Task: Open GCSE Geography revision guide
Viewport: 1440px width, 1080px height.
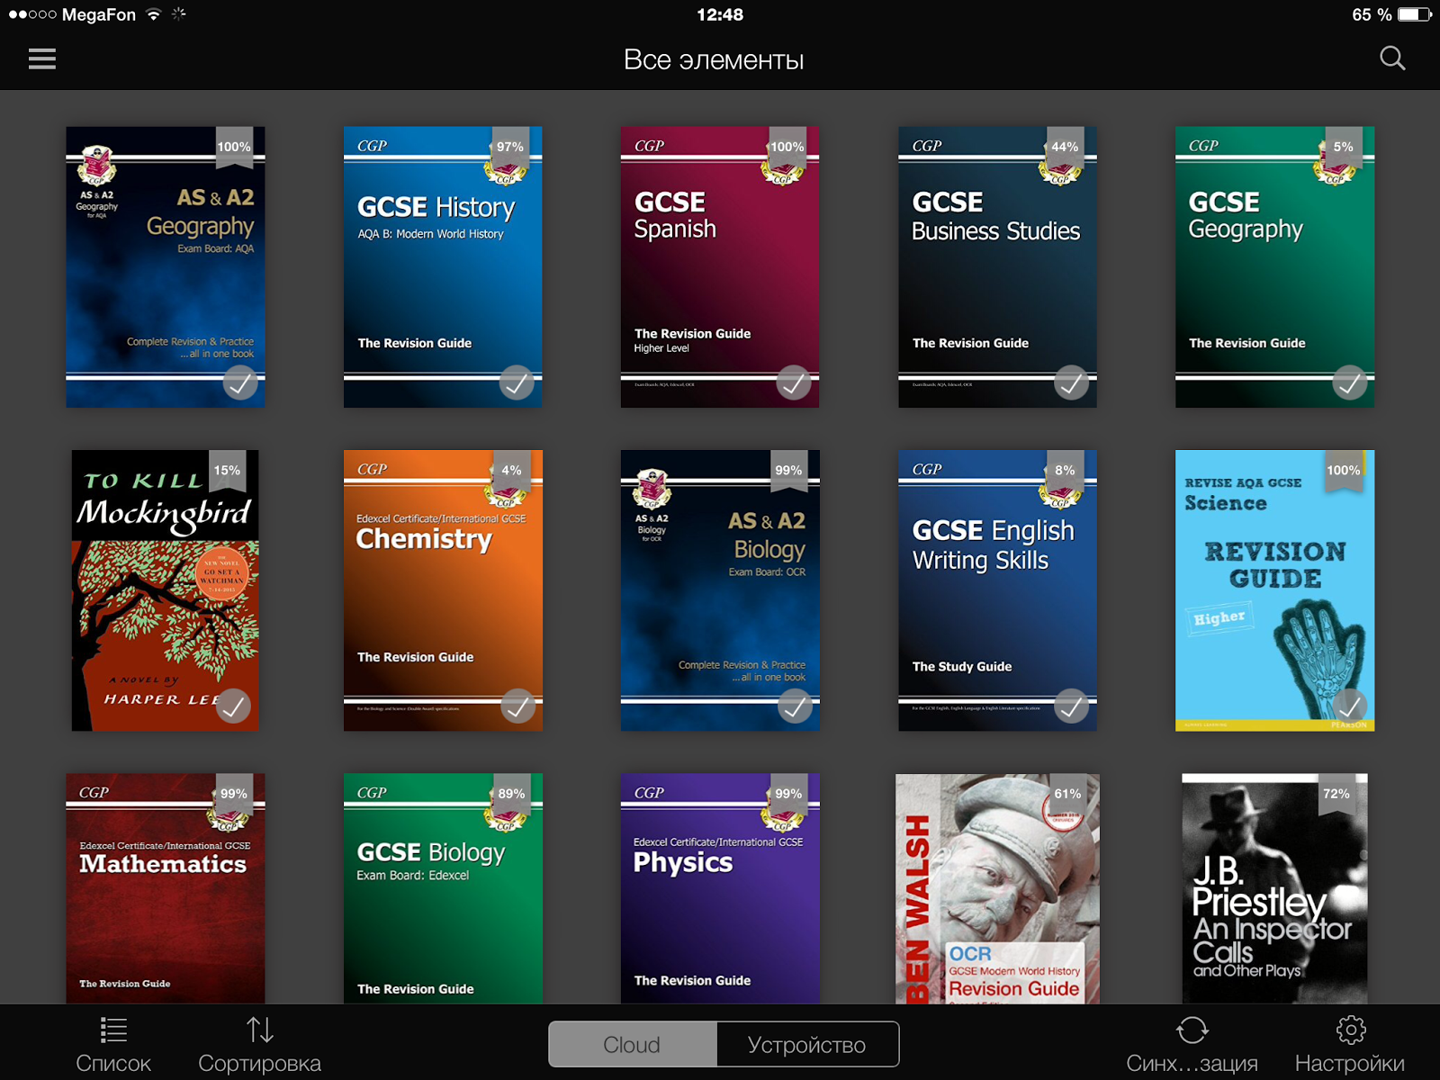Action: [x=1274, y=267]
